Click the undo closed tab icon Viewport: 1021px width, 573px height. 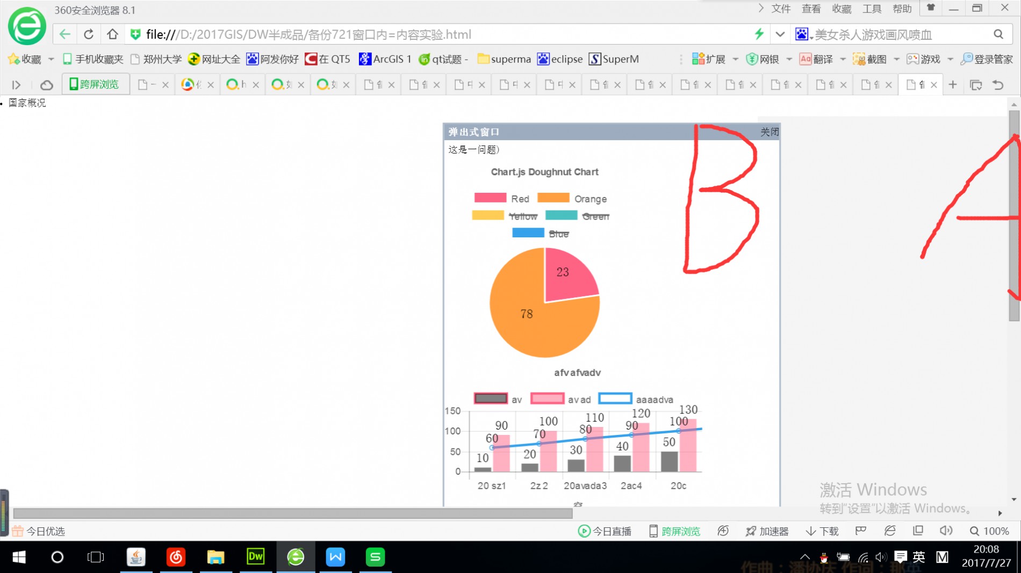(998, 85)
